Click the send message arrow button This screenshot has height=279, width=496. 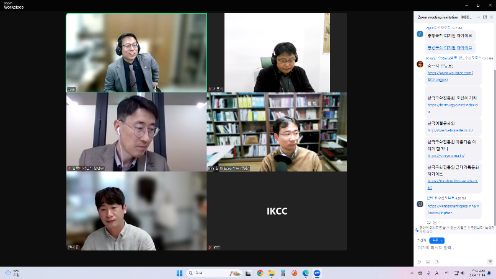(490, 261)
